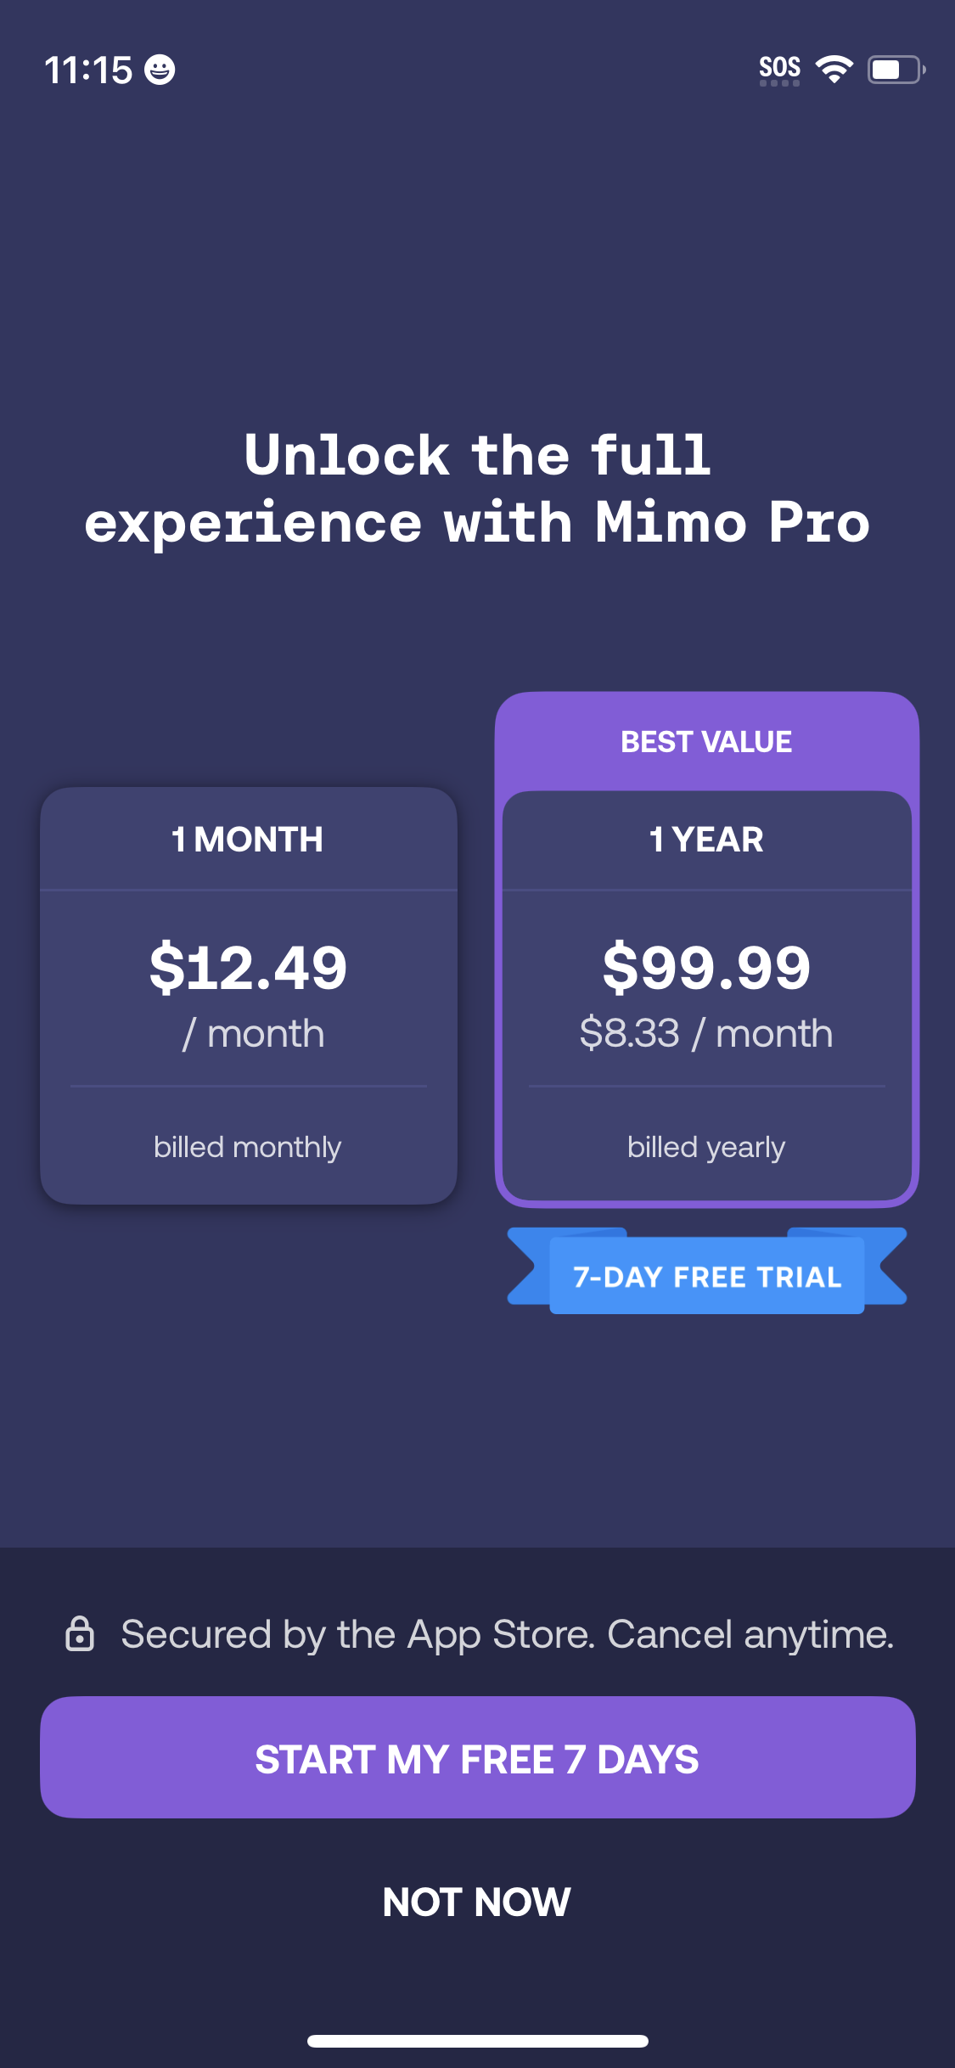Select the 1 Month plan card

point(248,995)
